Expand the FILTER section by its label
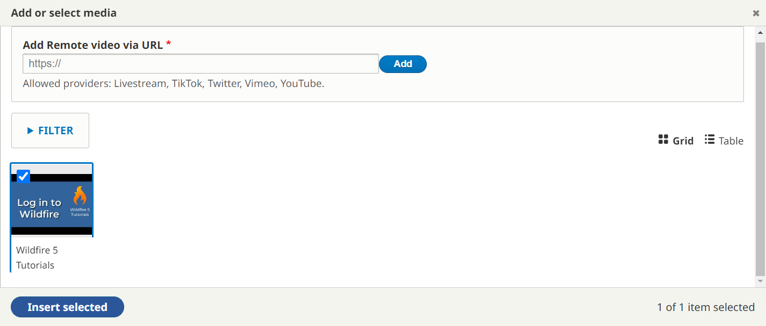 [x=55, y=131]
